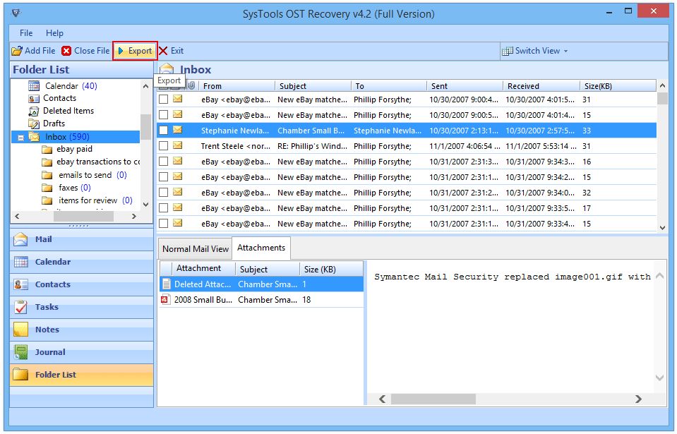Check the email received 10/31/2007 9:34:0

click(x=163, y=193)
